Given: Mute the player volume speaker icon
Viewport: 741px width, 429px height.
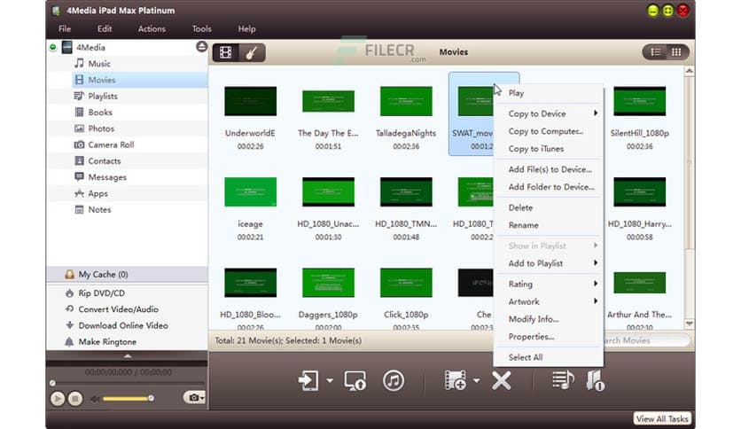Looking at the screenshot, I should click(x=95, y=399).
